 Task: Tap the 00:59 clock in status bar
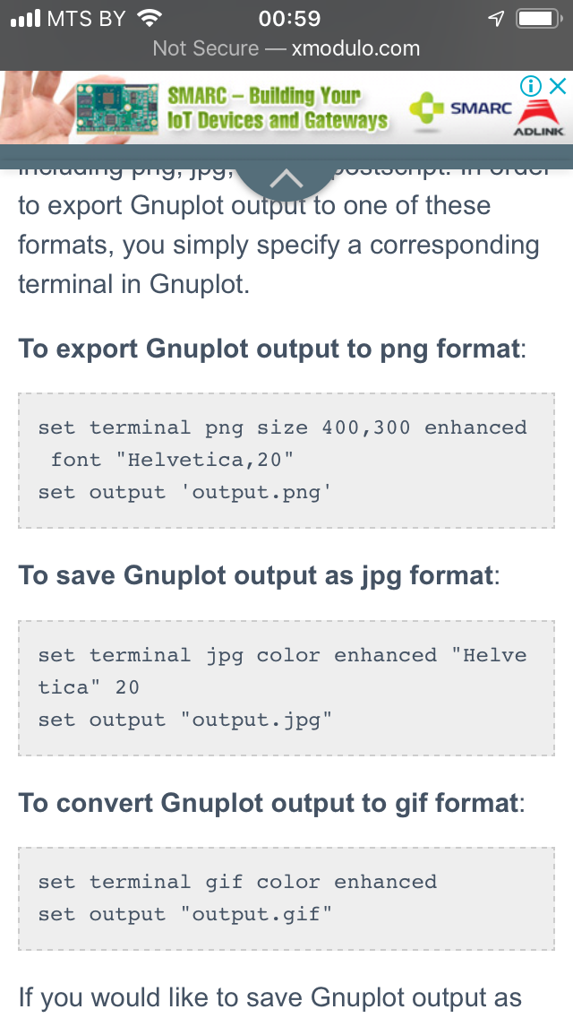tap(288, 19)
